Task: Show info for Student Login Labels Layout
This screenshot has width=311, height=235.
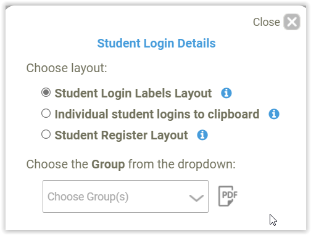Action: [x=226, y=93]
